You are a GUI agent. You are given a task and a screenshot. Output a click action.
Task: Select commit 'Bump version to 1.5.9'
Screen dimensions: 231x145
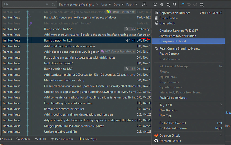77,29
